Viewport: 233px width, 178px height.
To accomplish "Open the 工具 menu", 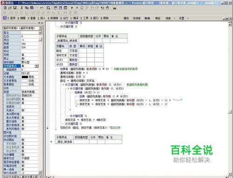I will (84, 18).
